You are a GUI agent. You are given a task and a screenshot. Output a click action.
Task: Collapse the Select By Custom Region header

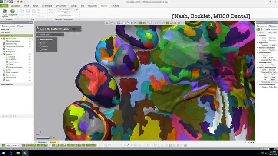[x=38, y=29]
